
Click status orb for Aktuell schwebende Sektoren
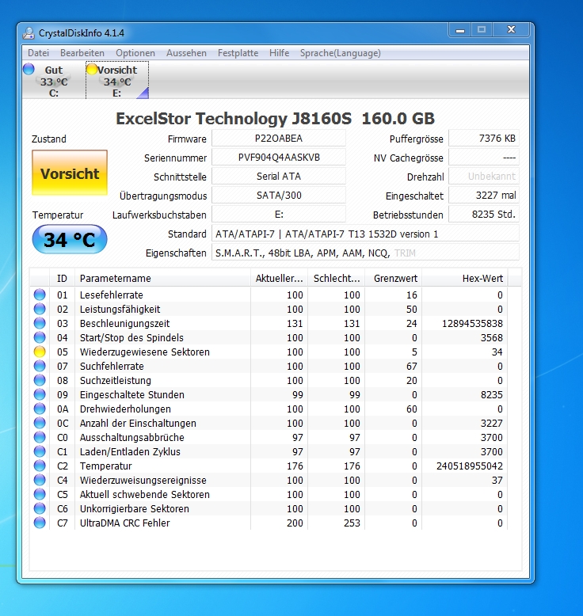(40, 494)
